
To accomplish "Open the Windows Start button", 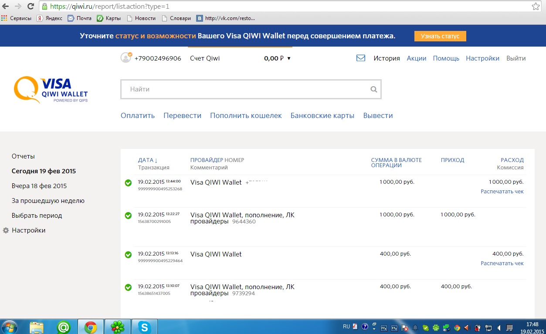I will pyautogui.click(x=10, y=327).
